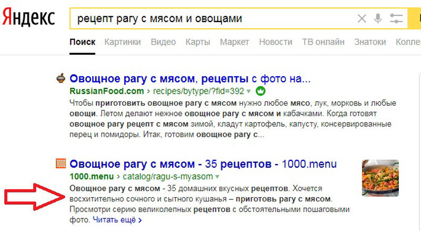Open the Карты tab
The width and height of the screenshot is (421, 231).
tap(198, 42)
